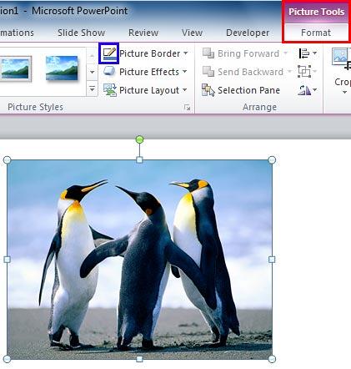Click the Group objects icon
The height and width of the screenshot is (369, 351).
[304, 72]
